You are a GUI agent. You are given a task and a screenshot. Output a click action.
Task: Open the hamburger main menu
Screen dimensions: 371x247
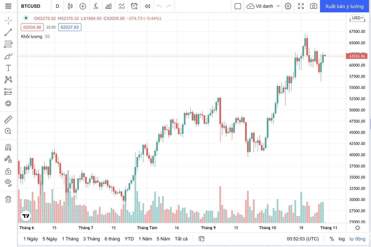click(x=8, y=6)
